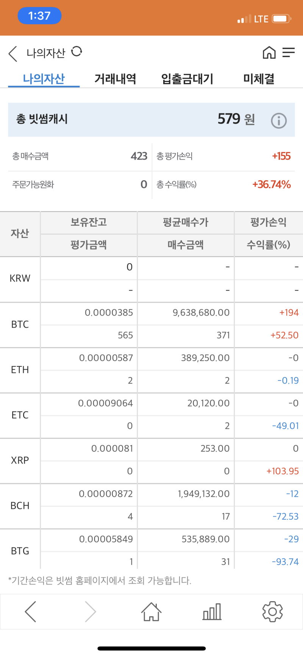303x657 pixels.
Task: Select the 나의자산 tab
Action: click(44, 79)
